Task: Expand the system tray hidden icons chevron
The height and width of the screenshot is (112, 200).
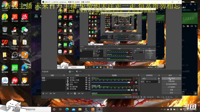Action: tap(161, 109)
